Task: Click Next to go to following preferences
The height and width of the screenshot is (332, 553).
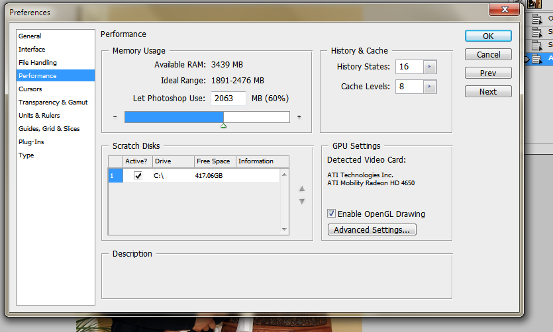Action: pyautogui.click(x=488, y=91)
